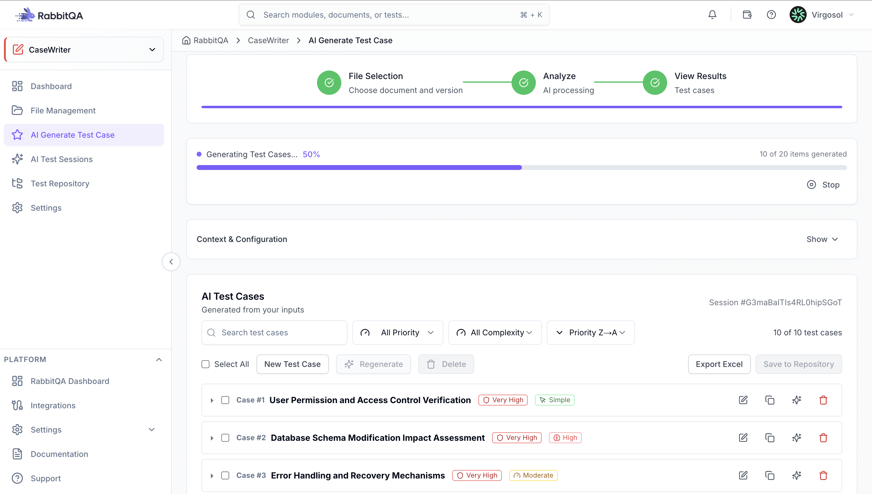The image size is (872, 494).
Task: Click the New Test Case button
Action: point(292,364)
